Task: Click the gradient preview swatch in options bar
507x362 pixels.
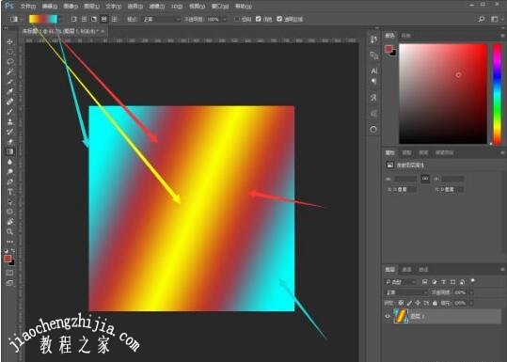Action: point(43,20)
